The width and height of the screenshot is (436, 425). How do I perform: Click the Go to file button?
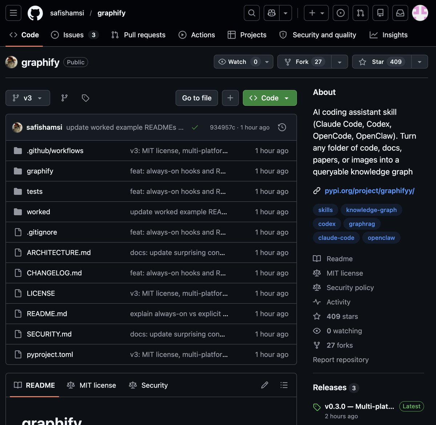point(197,98)
